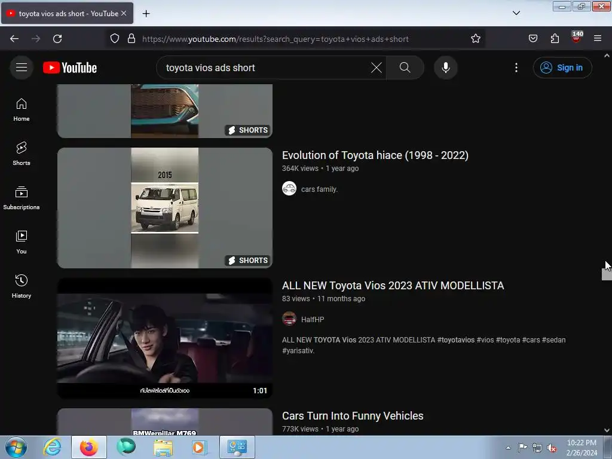Viewport: 612px width, 459px height.
Task: Click the browser Back arrow
Action: [14, 39]
